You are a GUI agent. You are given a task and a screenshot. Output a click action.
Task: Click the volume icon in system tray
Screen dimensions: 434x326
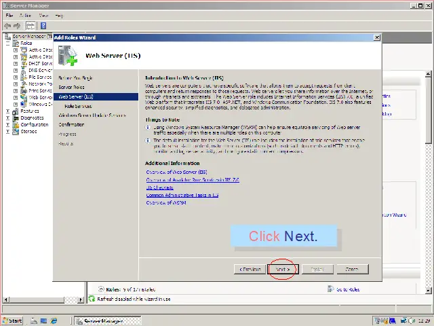tap(411, 321)
